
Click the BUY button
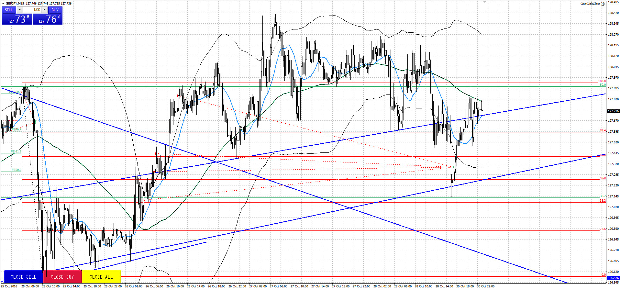55,10
